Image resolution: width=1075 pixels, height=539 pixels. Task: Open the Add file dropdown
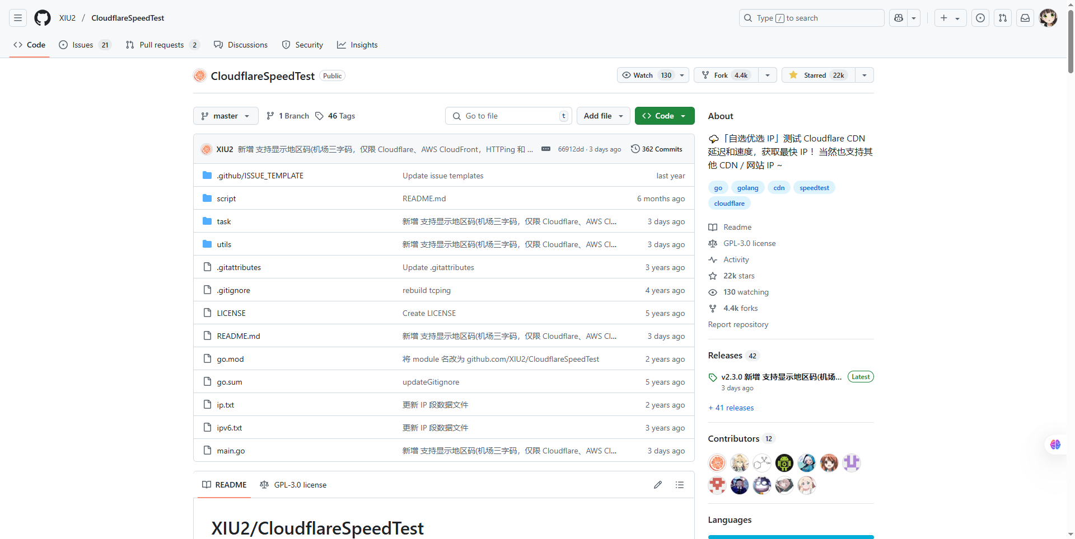point(603,116)
